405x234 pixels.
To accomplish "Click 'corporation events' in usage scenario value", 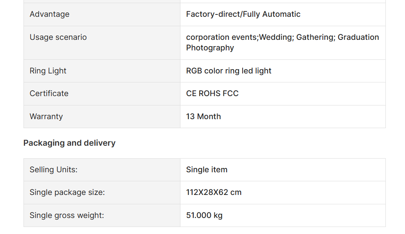I will 222,38.
